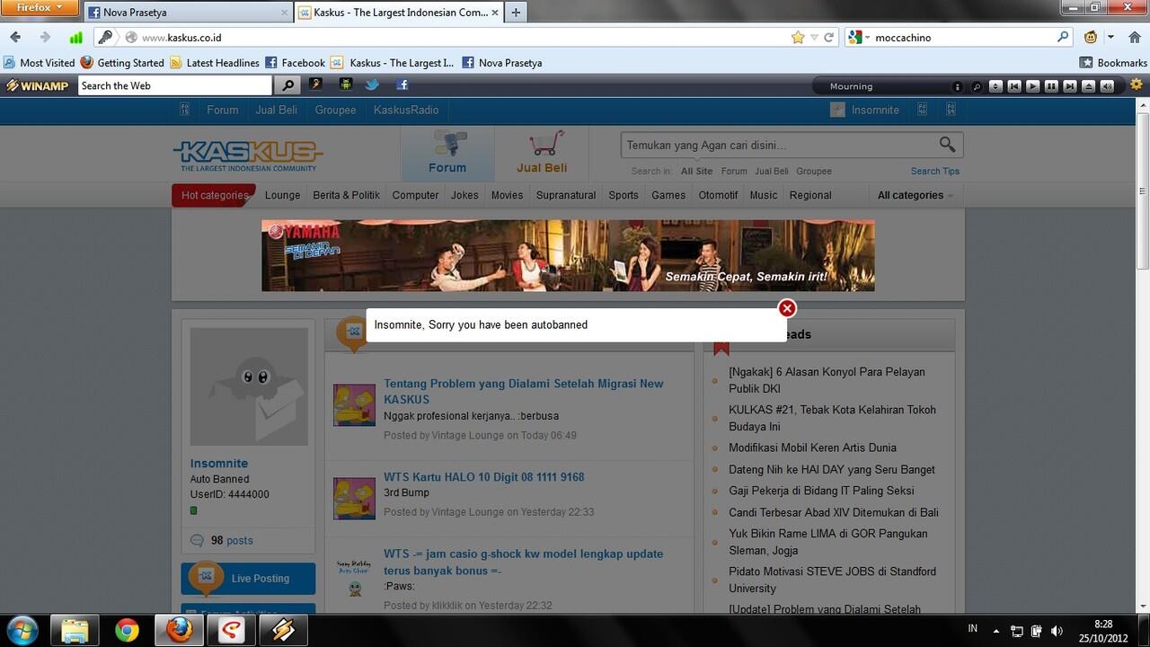Open Groupee in Kaskus top bar
This screenshot has width=1150, height=647.
pos(335,110)
